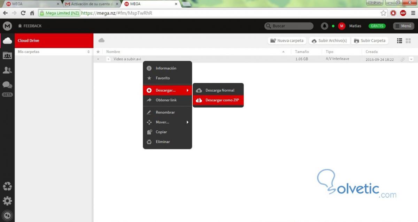Click the search box Buscar
This screenshot has width=418, height=222.
tap(289, 26)
